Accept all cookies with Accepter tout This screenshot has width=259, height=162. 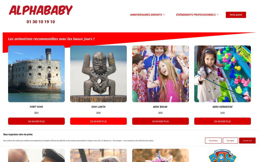247,141
